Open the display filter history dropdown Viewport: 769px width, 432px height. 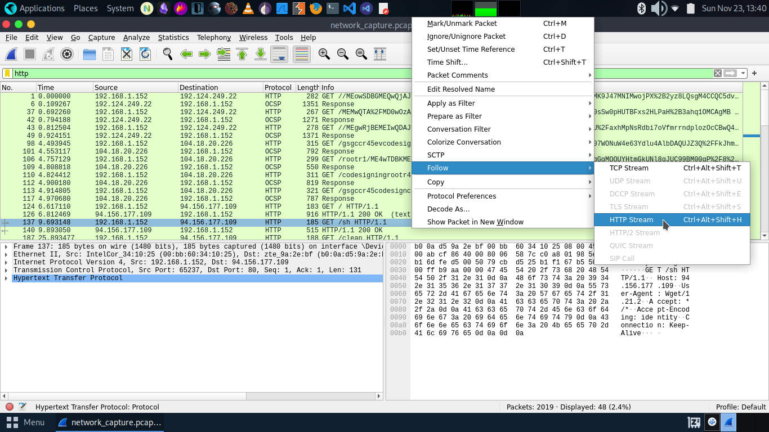(x=743, y=73)
